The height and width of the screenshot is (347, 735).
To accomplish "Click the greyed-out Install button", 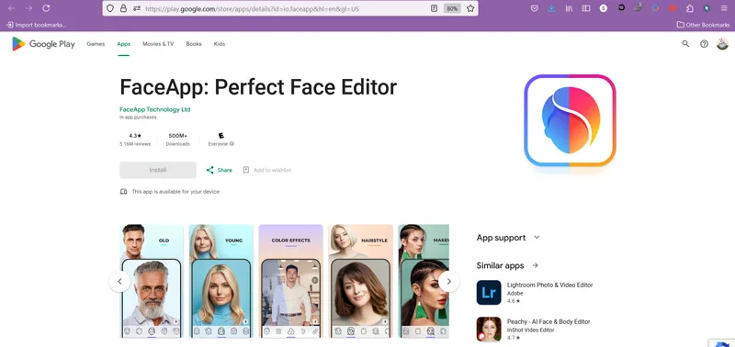I will [x=158, y=170].
